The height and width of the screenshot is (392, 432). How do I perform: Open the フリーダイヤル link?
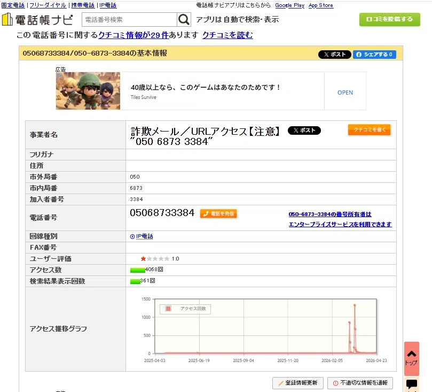48,5
